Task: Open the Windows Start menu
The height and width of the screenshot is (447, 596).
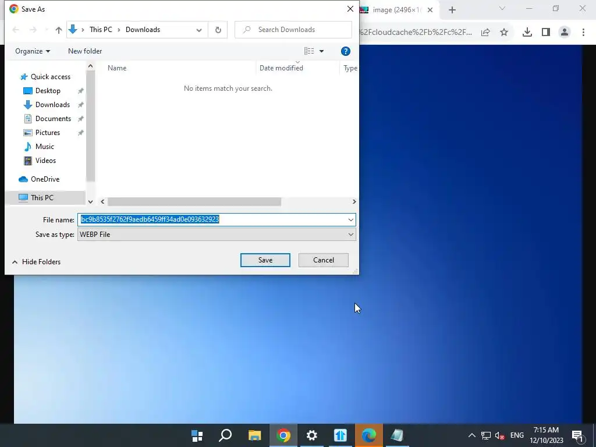Action: (x=197, y=435)
